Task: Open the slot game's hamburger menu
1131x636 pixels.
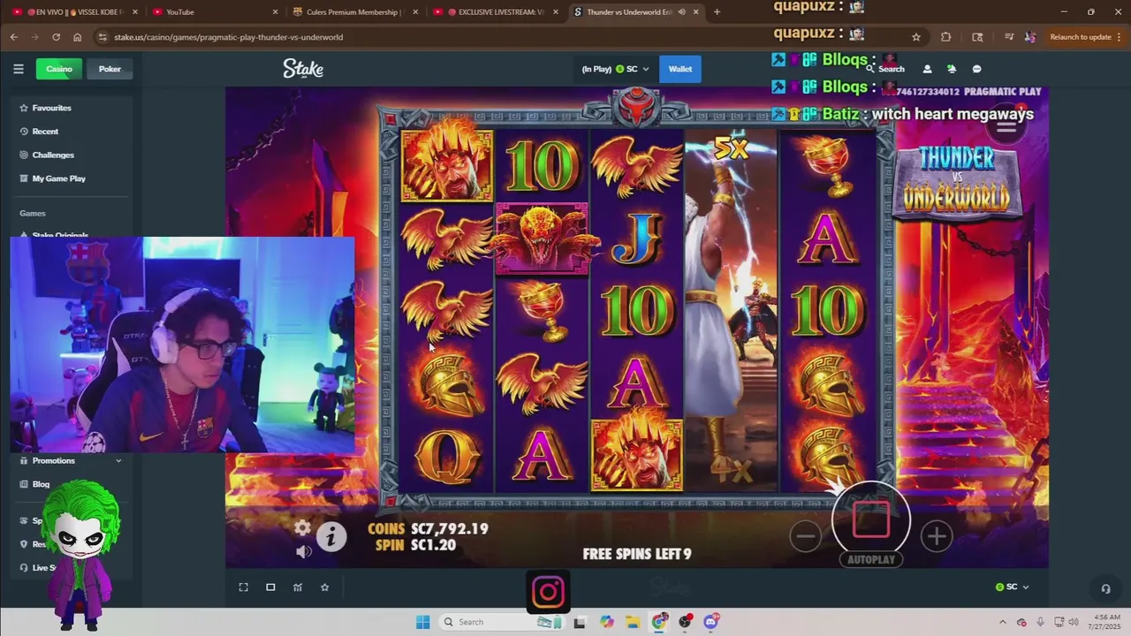Action: (x=1006, y=126)
